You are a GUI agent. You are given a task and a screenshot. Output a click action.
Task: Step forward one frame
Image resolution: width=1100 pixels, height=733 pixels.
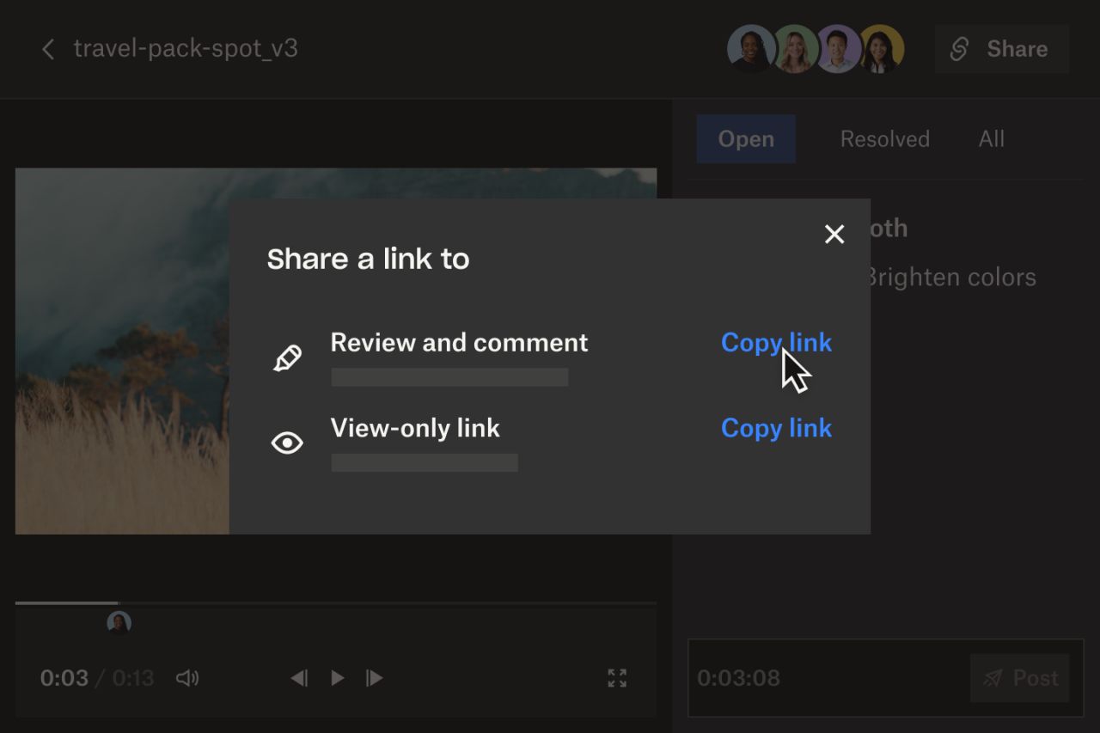pyautogui.click(x=375, y=678)
